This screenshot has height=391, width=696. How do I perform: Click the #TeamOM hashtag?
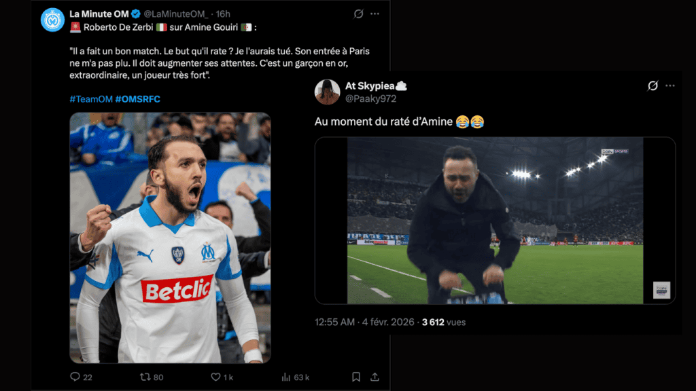tap(90, 99)
